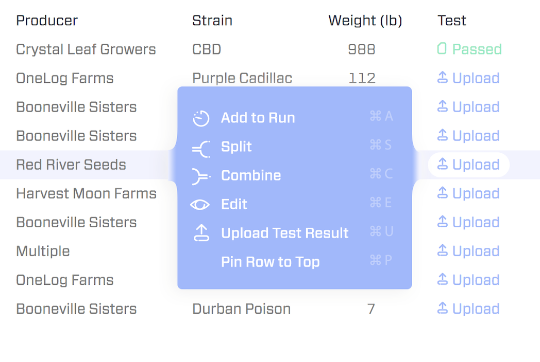Screen dimensions: 540x362
Task: Select Upload Test Result from context menu
Action: [284, 233]
